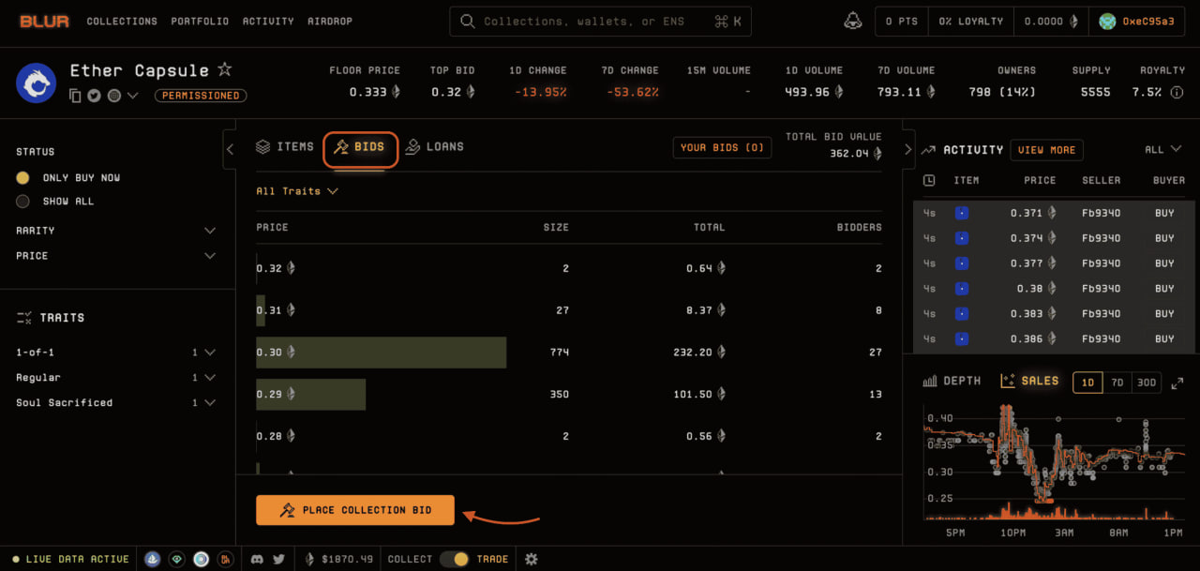This screenshot has height=571, width=1200.
Task: Favorite Ether Capsule with the star icon
Action: 224,70
